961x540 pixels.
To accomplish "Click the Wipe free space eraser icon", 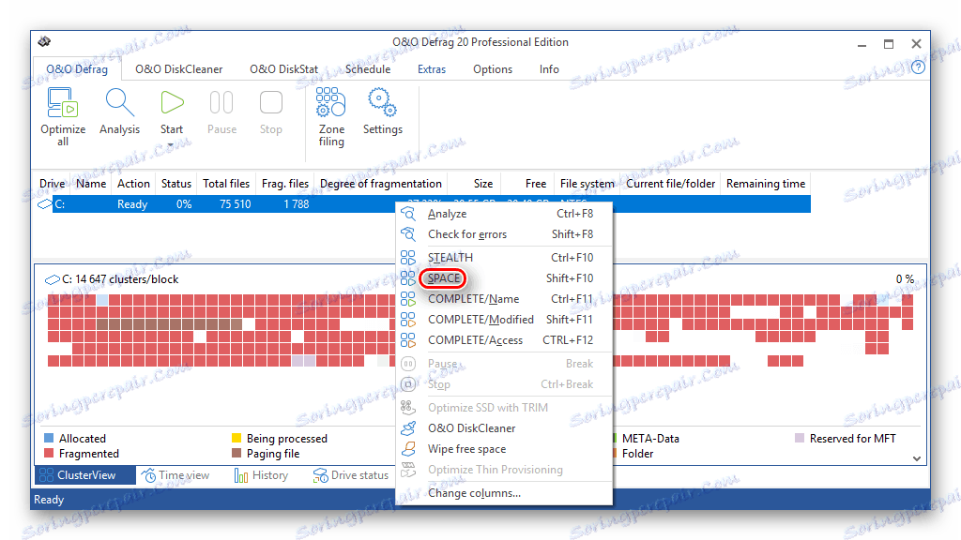I will pos(408,449).
